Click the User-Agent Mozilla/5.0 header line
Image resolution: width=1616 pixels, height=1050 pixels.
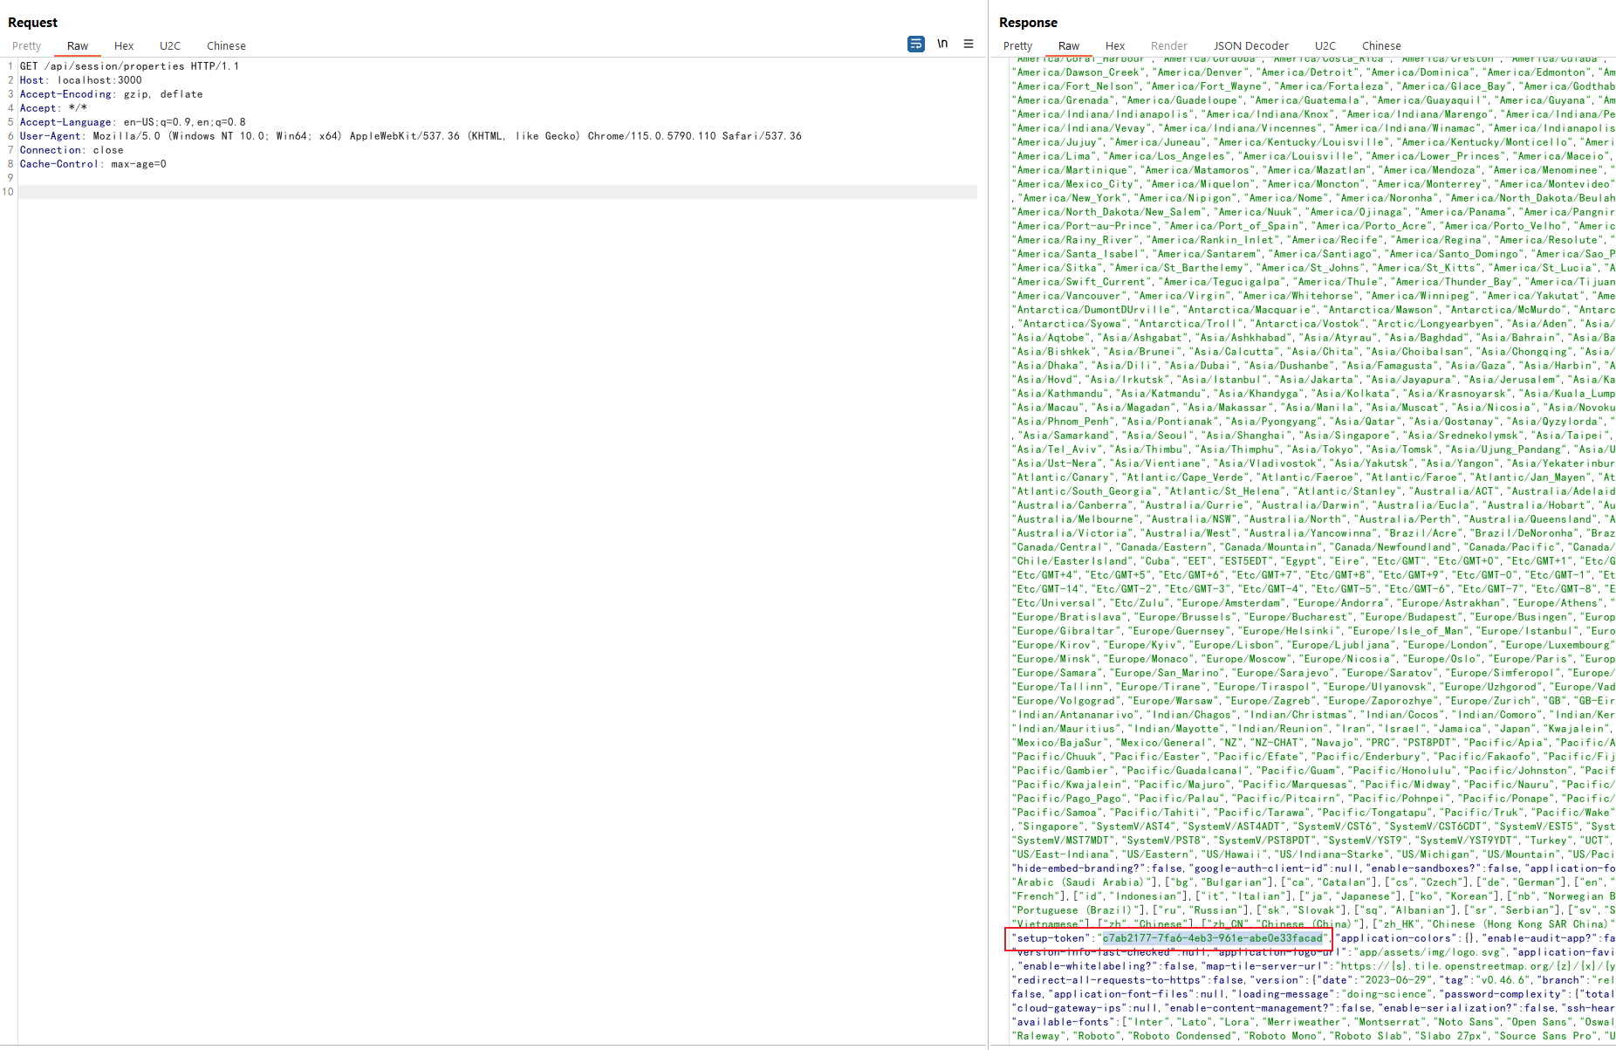(x=410, y=136)
